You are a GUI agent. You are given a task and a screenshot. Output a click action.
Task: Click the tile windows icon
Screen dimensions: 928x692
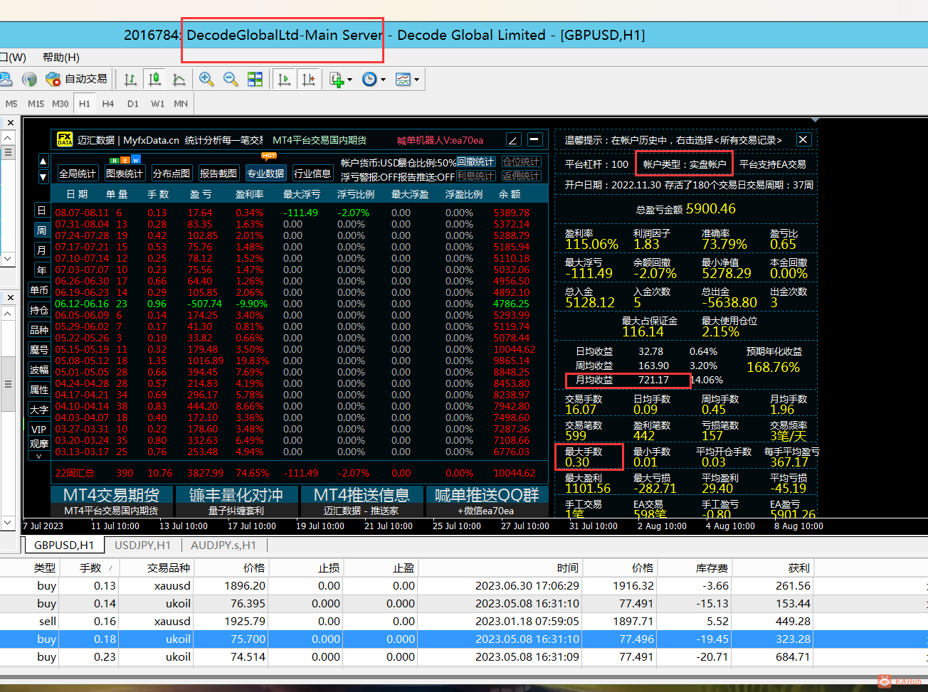point(255,79)
